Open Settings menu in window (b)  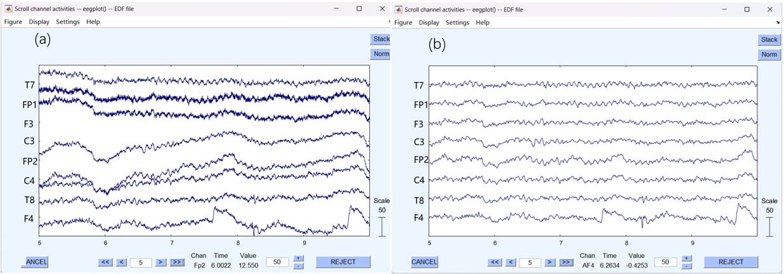[457, 22]
